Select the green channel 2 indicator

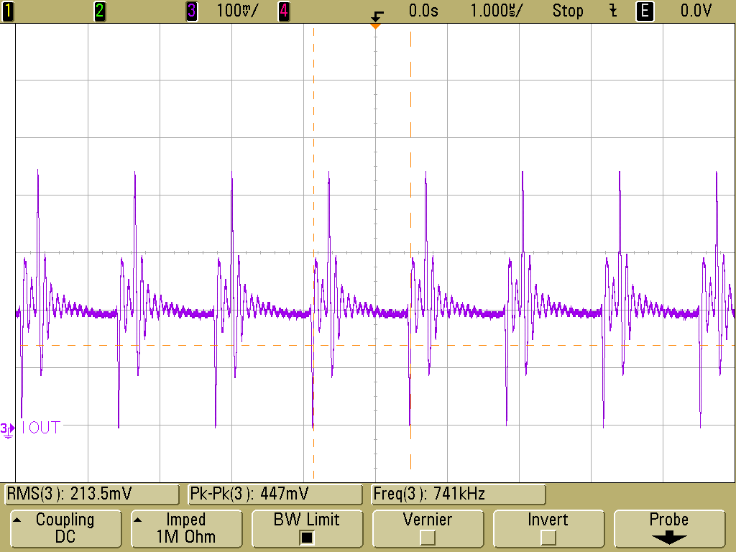99,11
